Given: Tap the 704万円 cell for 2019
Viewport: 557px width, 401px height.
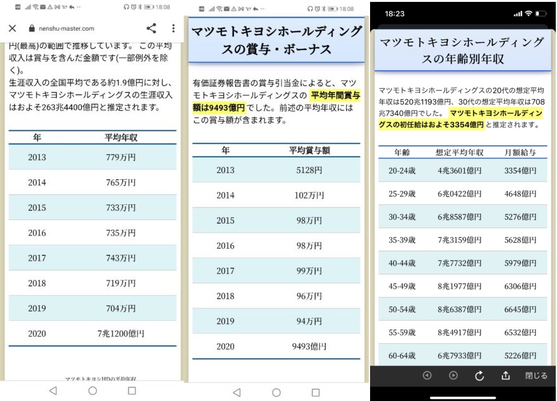Looking at the screenshot, I should pos(121,308).
